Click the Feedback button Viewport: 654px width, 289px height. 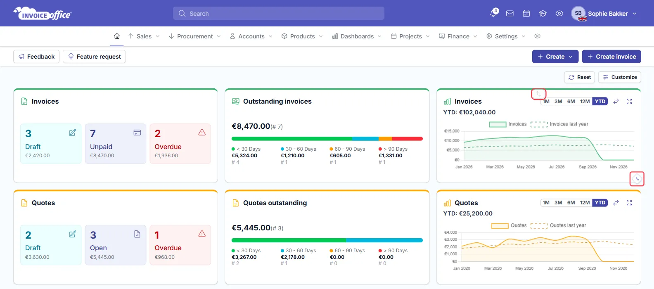(36, 57)
